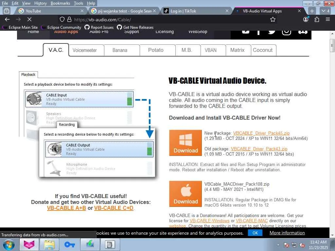Close the VB-Audio Virtual Apps tab
Screen dimensions: 335x251
point(299,11)
